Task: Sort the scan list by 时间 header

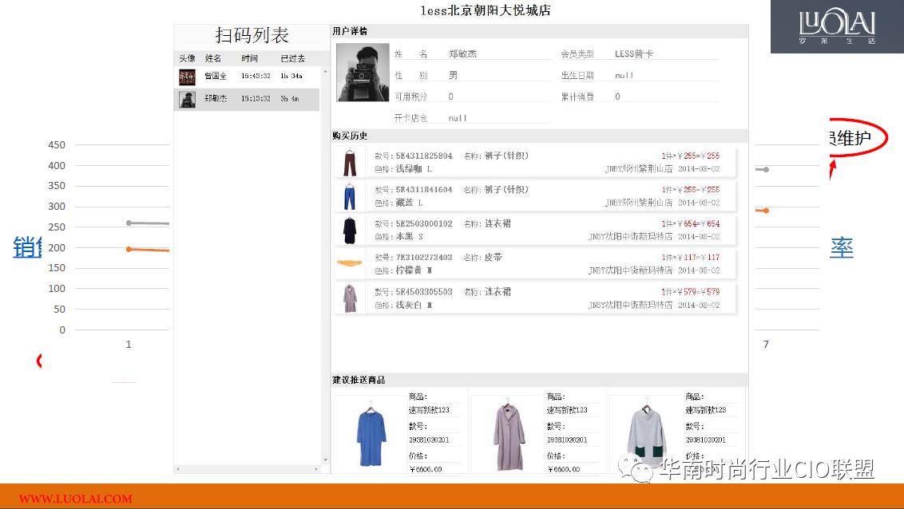Action: [x=250, y=58]
